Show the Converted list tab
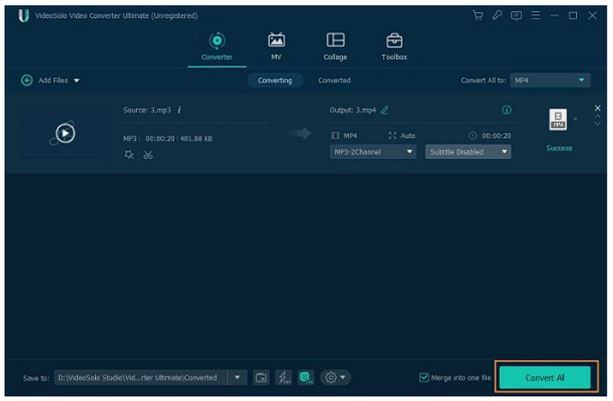The image size is (613, 401). (334, 80)
